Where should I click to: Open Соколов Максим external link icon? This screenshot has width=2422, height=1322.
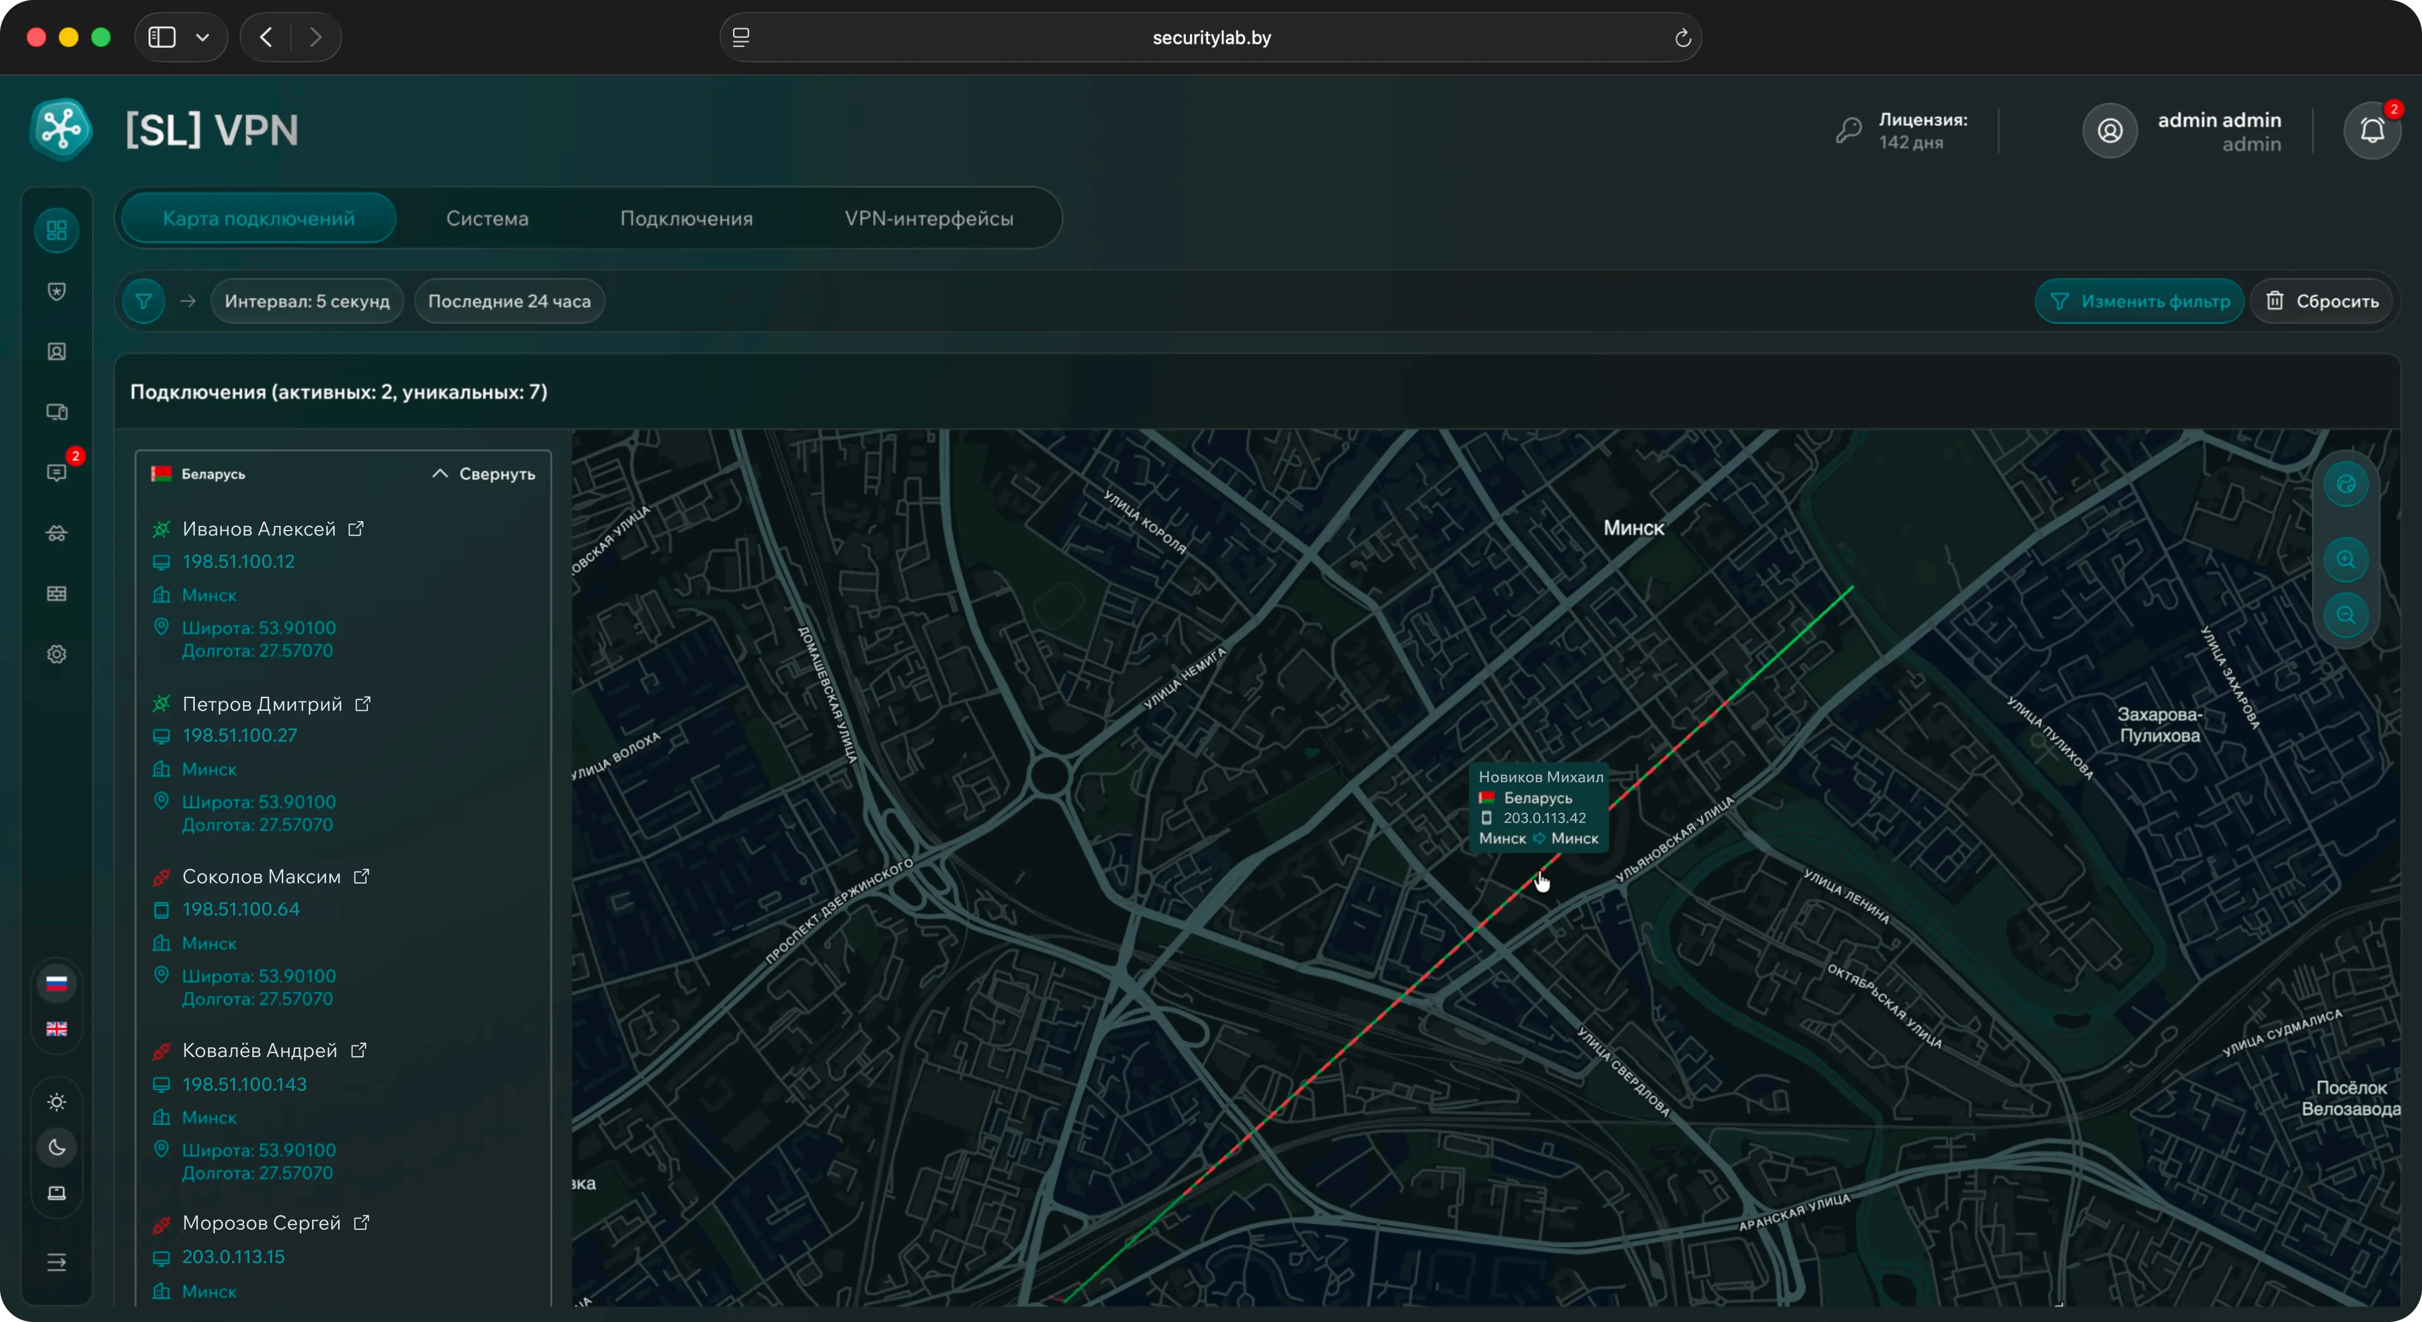point(361,876)
